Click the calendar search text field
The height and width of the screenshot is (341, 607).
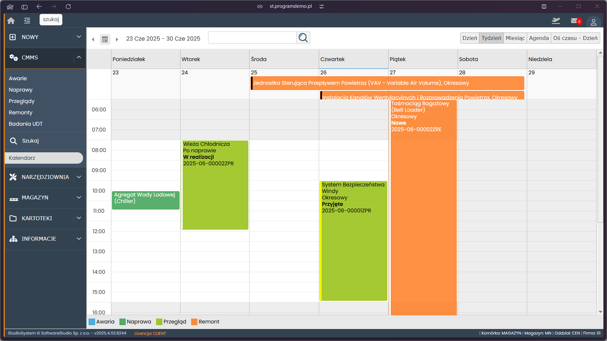tap(252, 38)
